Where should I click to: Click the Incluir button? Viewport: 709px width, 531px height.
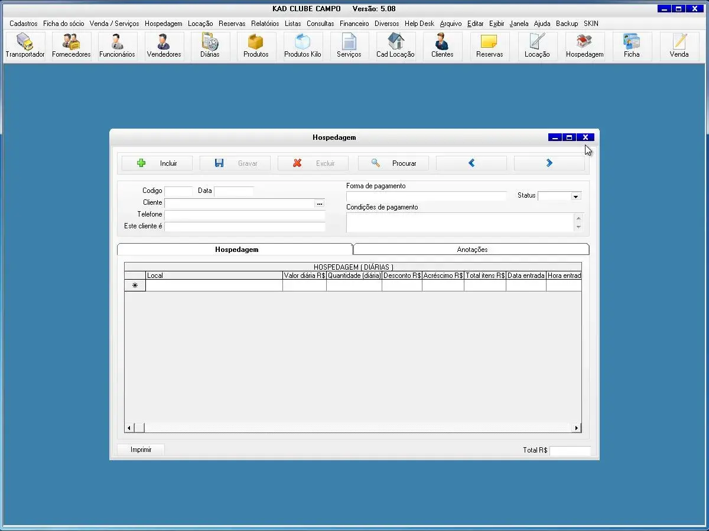pyautogui.click(x=157, y=163)
